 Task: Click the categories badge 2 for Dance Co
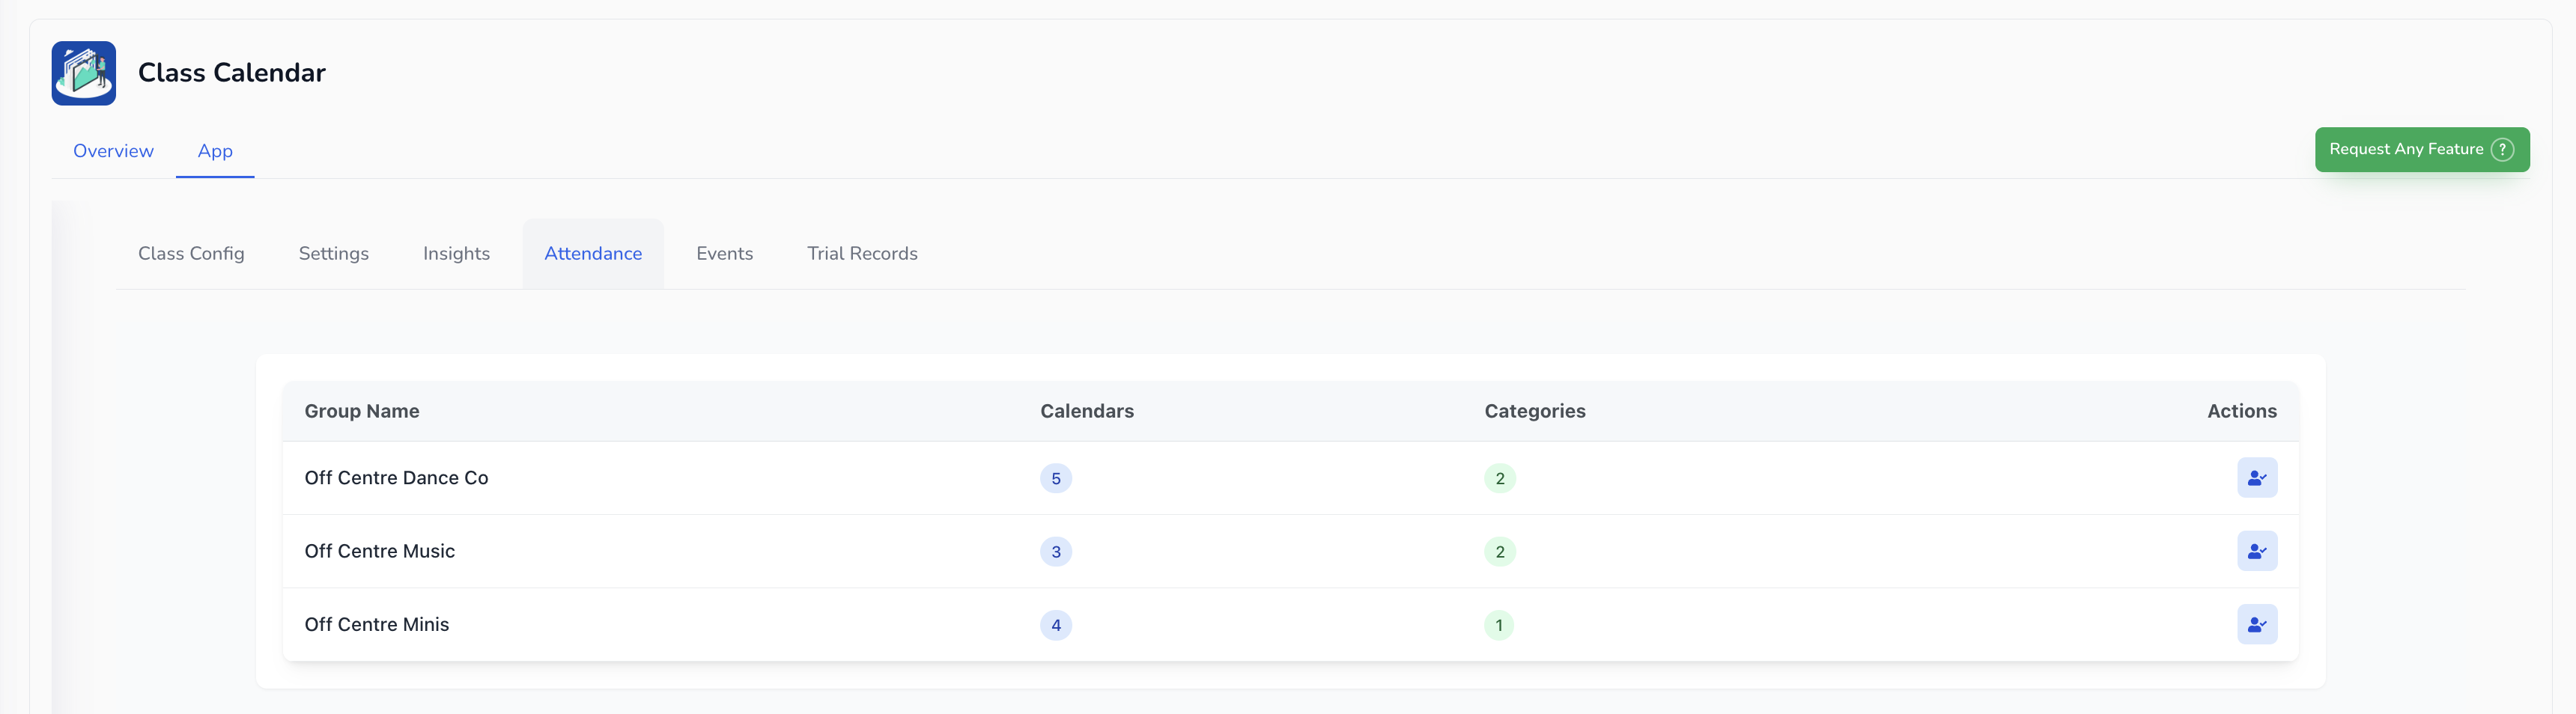tap(1499, 478)
